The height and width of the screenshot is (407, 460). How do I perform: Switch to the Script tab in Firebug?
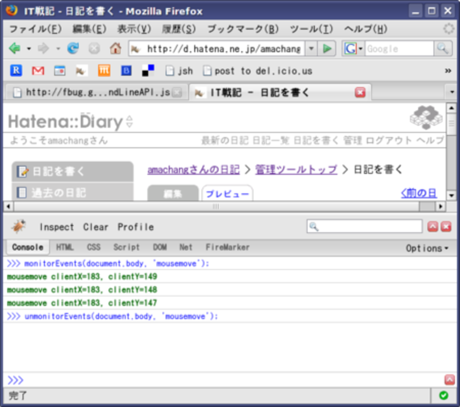tap(126, 247)
